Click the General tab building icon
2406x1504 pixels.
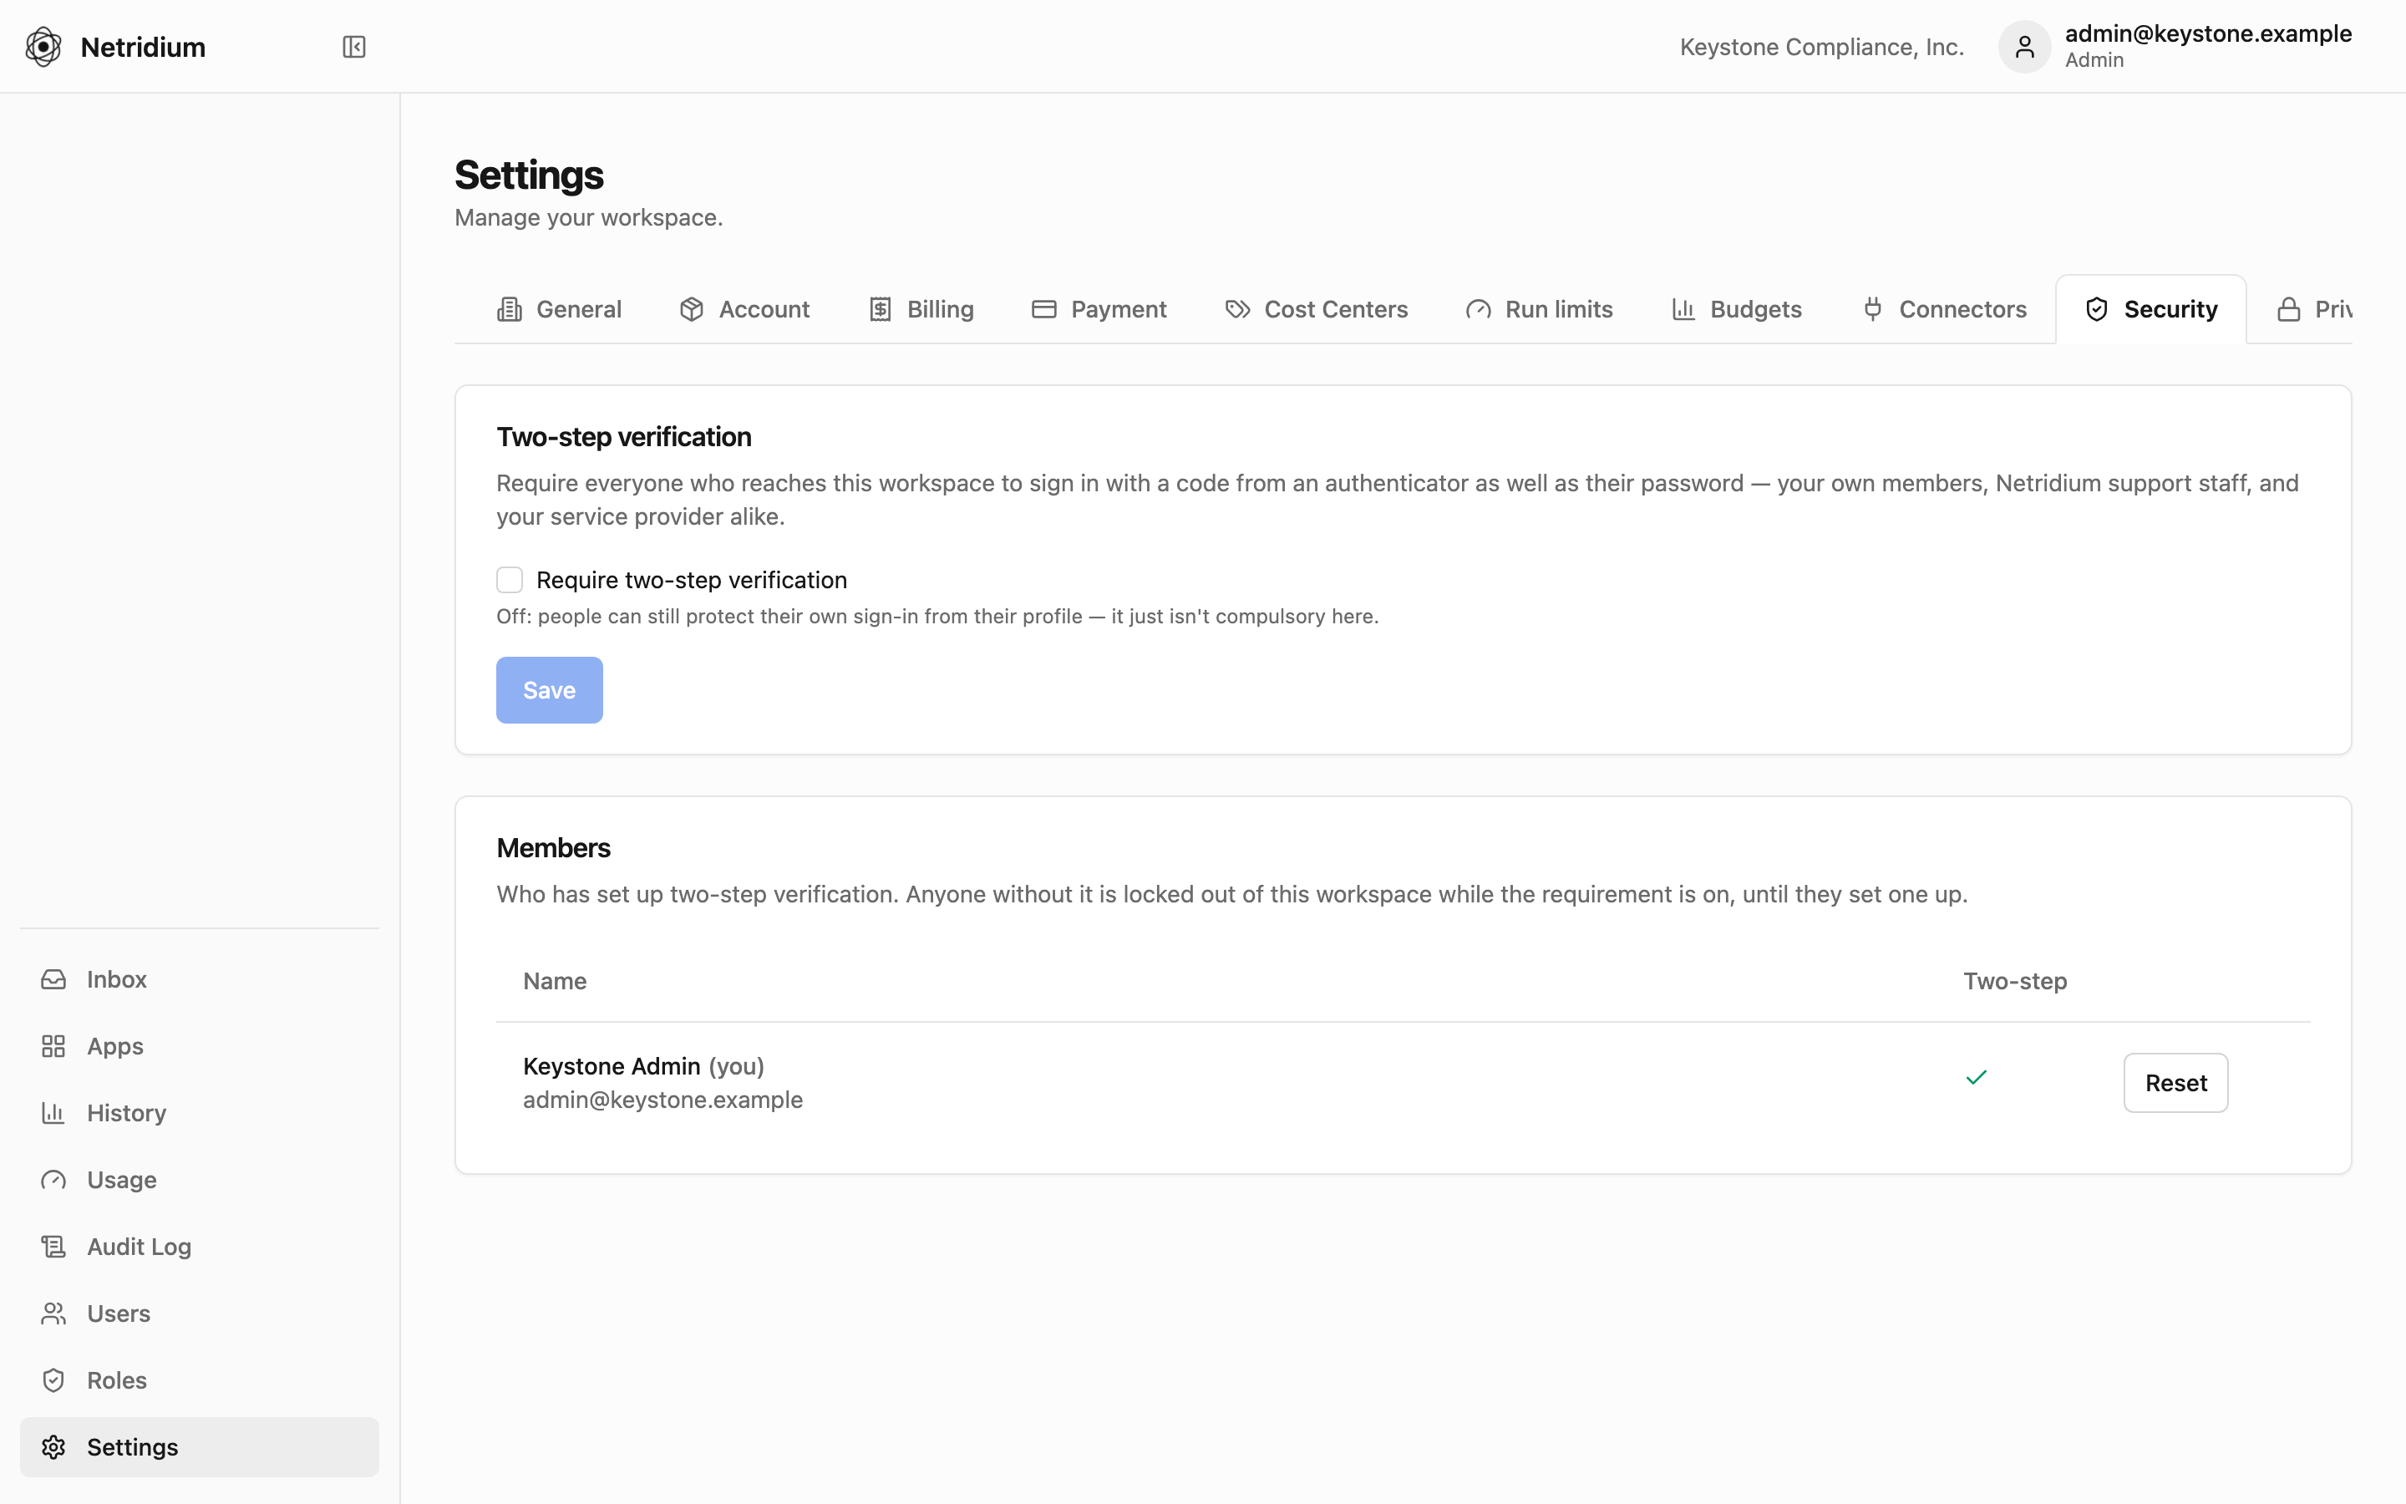pos(510,309)
